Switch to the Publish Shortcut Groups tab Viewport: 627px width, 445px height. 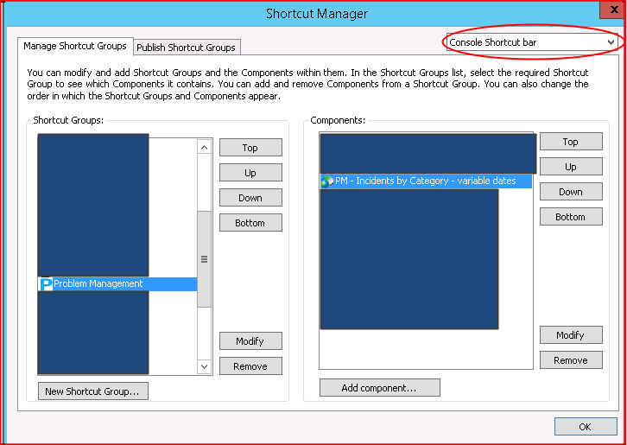point(186,48)
